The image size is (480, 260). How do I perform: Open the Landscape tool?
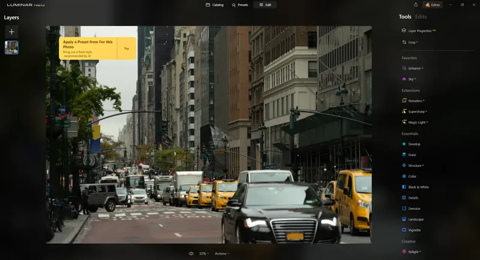[x=413, y=219]
